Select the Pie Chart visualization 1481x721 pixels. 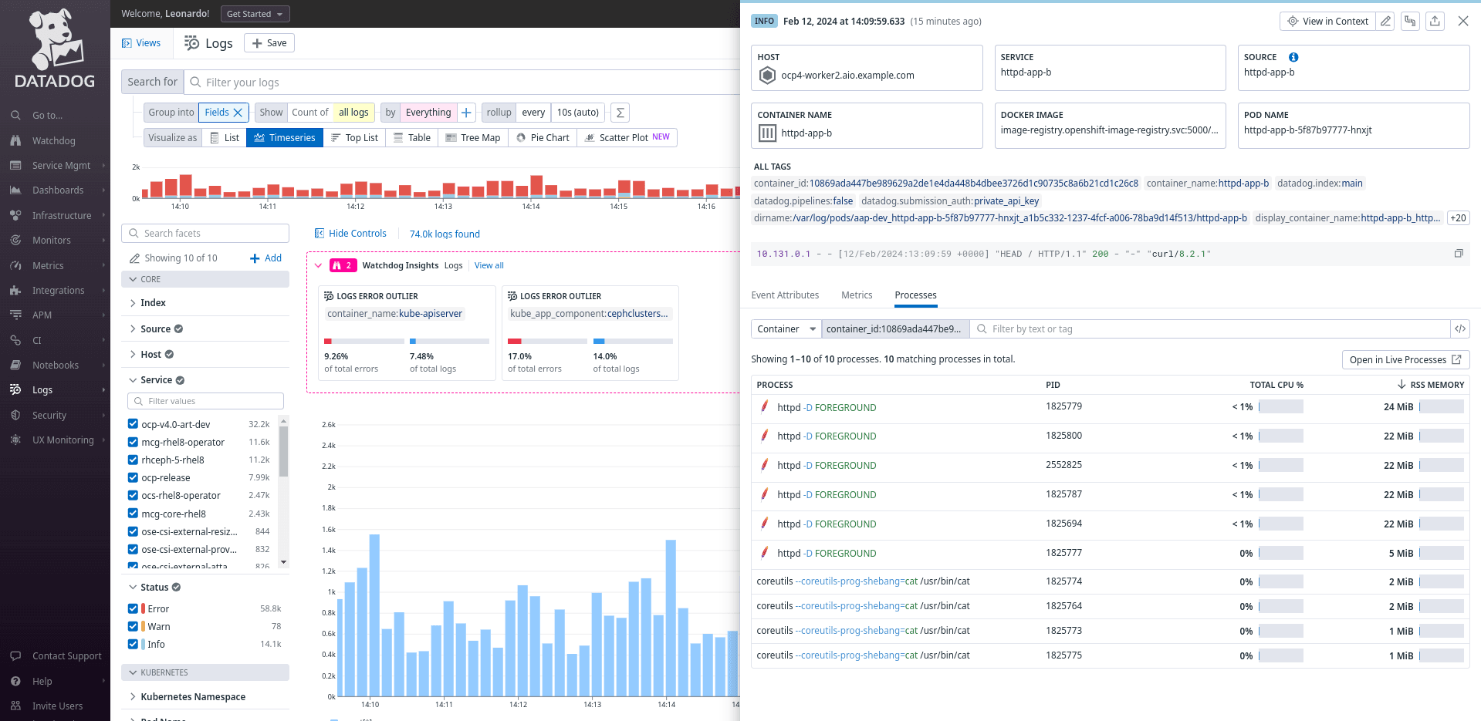[543, 137]
